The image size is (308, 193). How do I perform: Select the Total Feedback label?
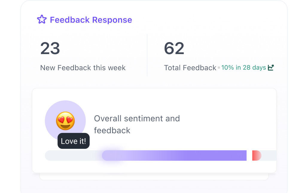click(190, 68)
